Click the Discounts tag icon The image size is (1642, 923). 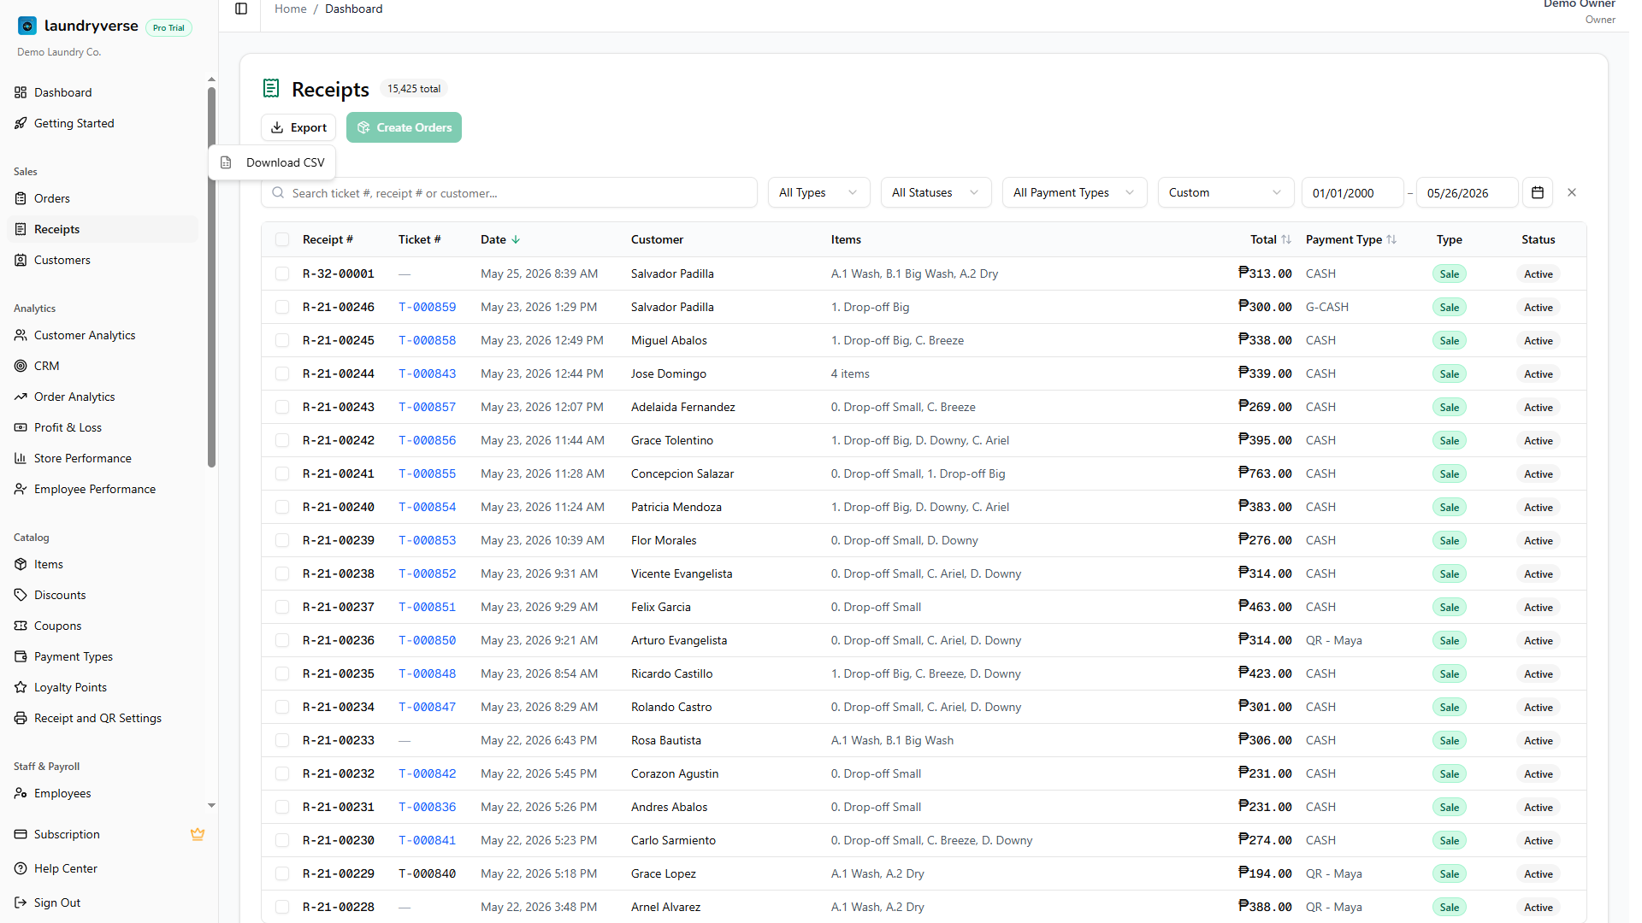pos(21,595)
